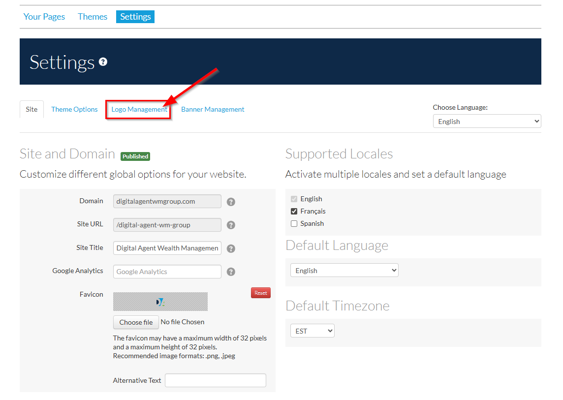Click the Site URL input field
The height and width of the screenshot is (400, 563).
click(167, 225)
